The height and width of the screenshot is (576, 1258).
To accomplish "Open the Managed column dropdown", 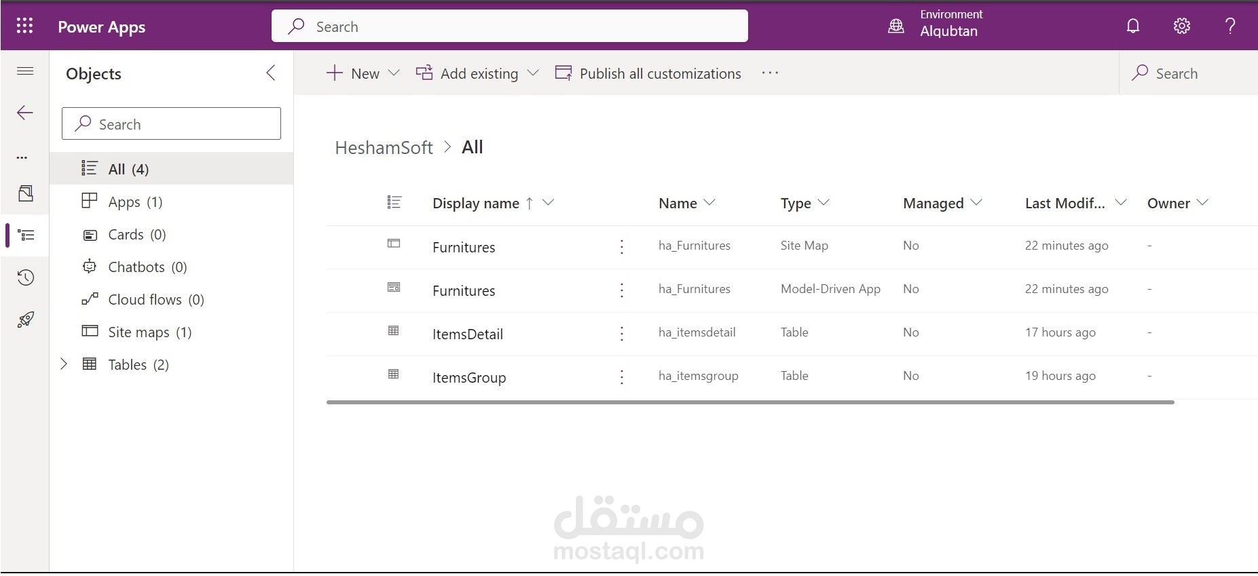I will [x=977, y=202].
